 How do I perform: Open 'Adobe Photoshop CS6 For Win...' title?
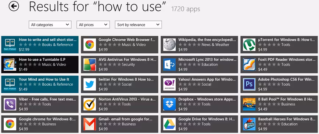point(286,79)
